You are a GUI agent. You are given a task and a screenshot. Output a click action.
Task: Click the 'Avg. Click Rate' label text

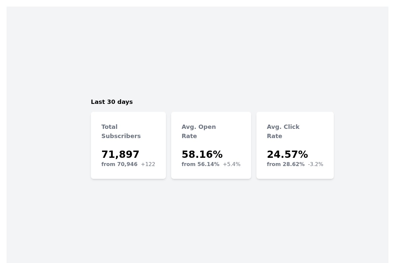click(x=283, y=131)
